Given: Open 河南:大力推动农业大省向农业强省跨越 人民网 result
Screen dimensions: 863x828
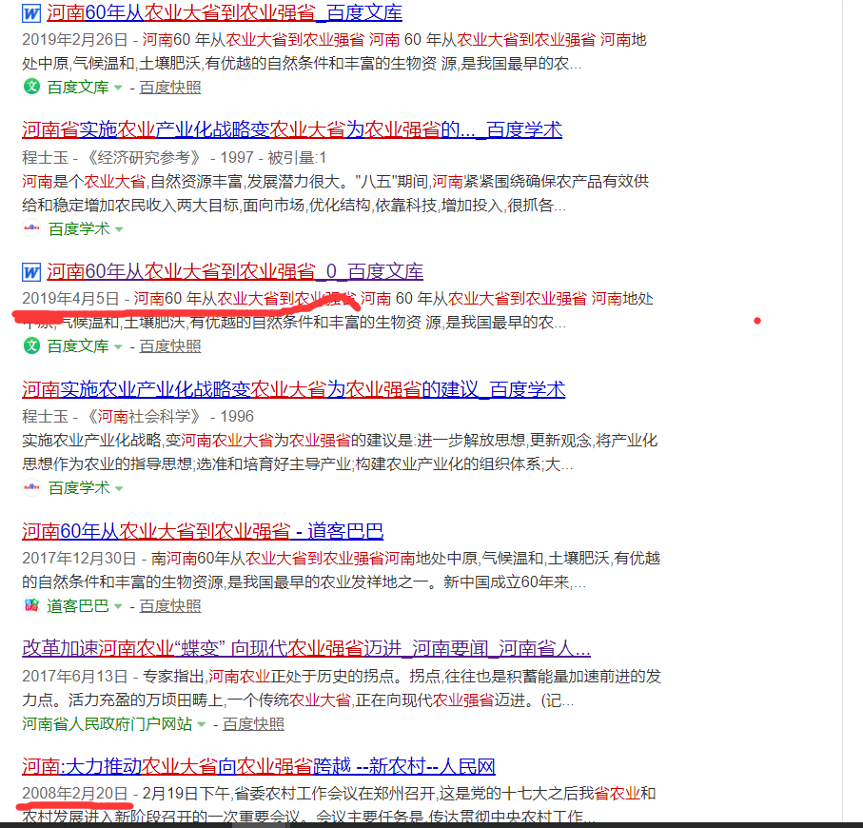Looking at the screenshot, I should coord(259,766).
